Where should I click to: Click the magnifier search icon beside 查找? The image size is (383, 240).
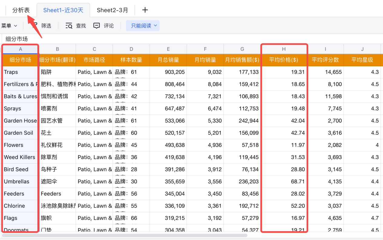tap(69, 25)
